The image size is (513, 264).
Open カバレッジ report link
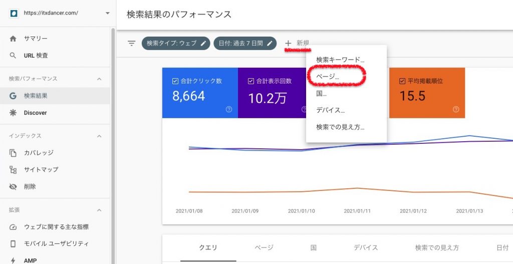coord(39,152)
